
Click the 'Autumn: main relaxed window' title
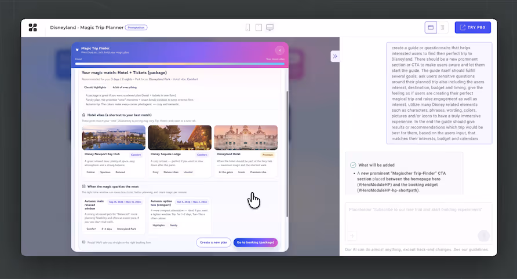[94, 205]
